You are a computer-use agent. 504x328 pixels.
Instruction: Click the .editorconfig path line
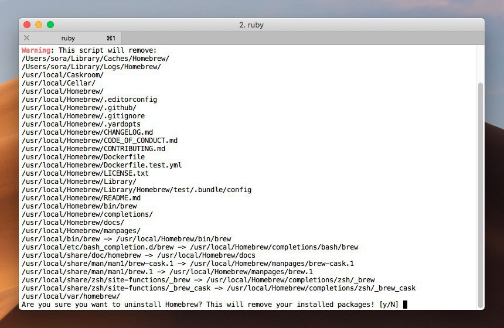[x=89, y=100]
